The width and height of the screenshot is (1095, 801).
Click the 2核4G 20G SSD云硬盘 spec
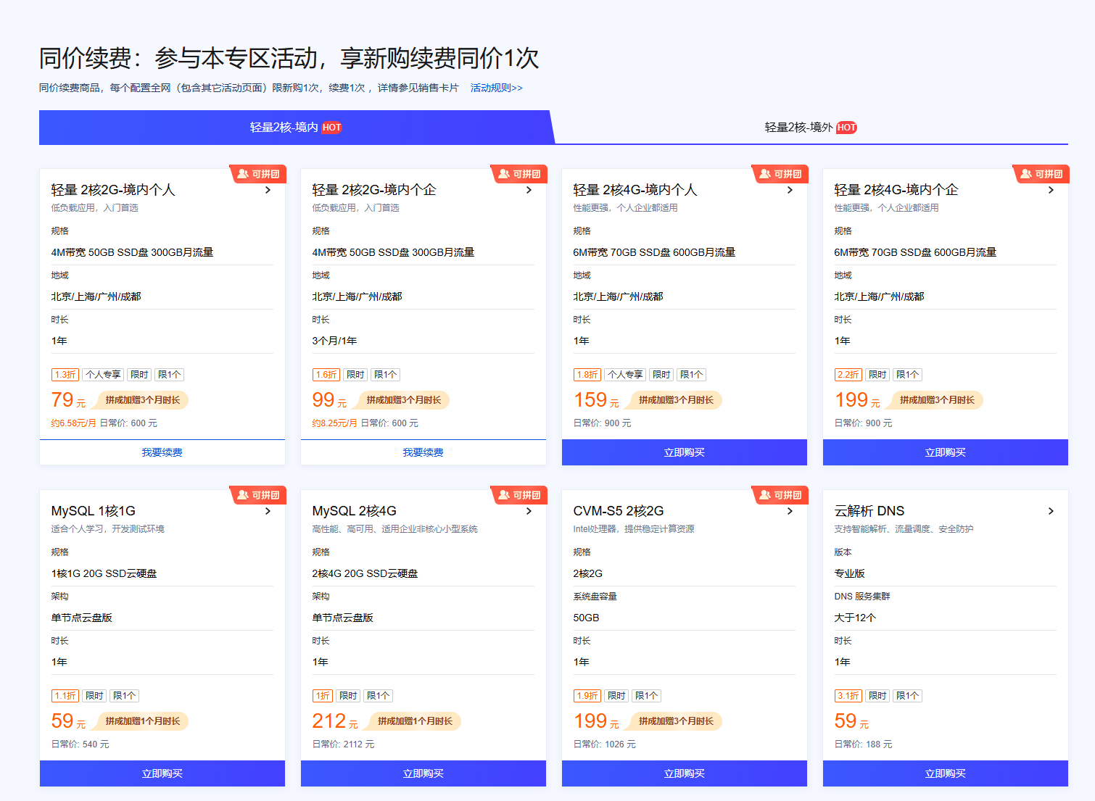(365, 573)
